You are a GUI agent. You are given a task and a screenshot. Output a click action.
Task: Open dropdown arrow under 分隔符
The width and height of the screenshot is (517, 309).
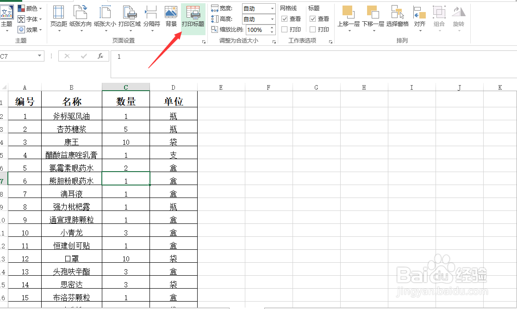pos(152,31)
